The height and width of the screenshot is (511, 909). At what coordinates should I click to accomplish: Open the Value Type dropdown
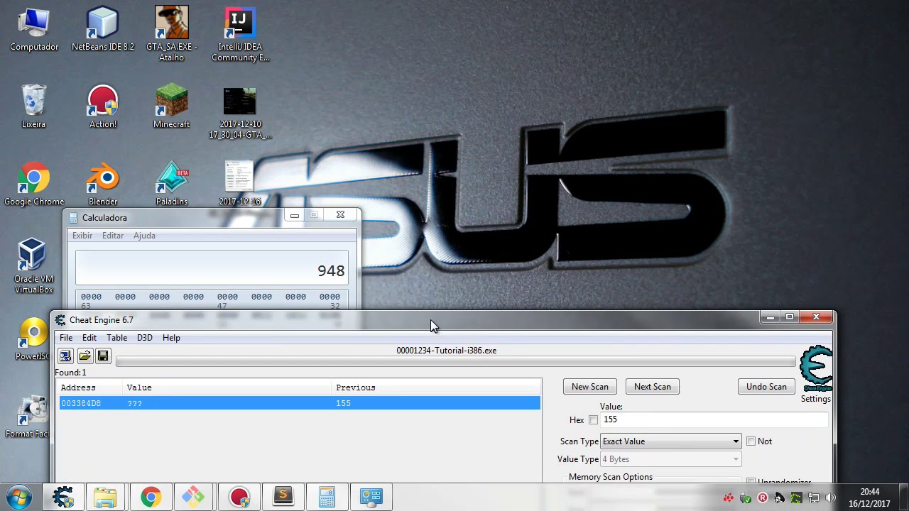(x=670, y=459)
